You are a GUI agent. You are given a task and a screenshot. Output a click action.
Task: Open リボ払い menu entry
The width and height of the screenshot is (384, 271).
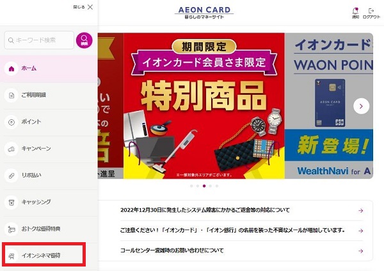coord(49,176)
